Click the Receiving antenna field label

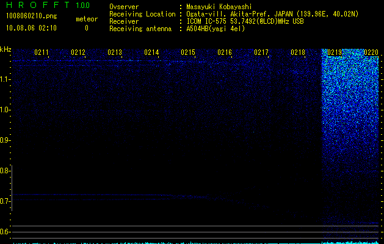point(140,29)
